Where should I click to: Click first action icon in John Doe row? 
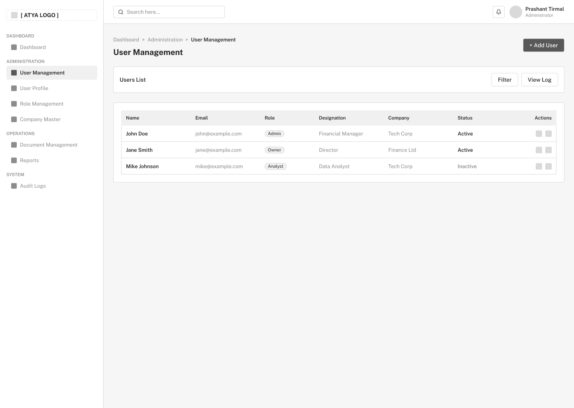[x=539, y=134]
